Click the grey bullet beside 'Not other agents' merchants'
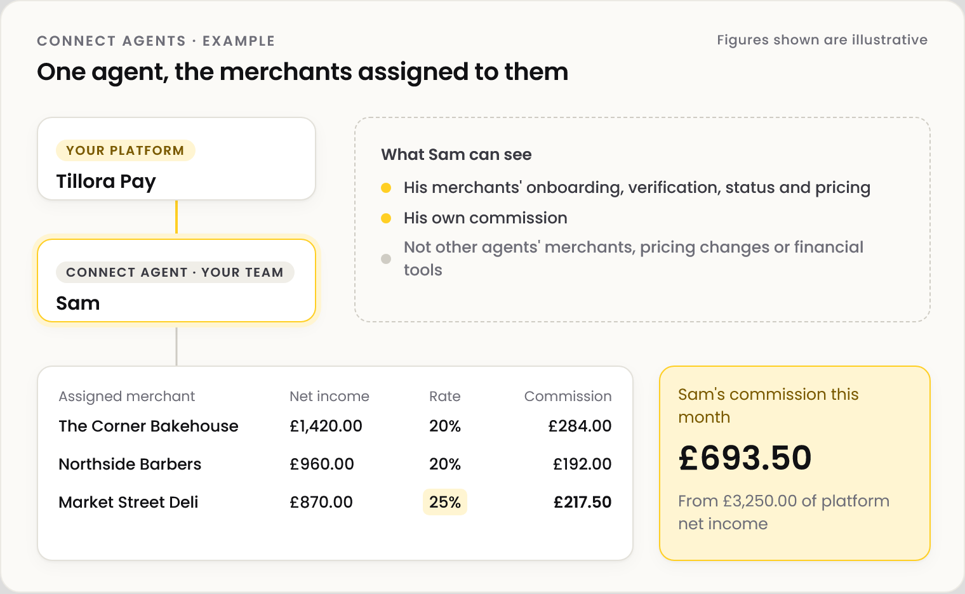 coord(386,259)
